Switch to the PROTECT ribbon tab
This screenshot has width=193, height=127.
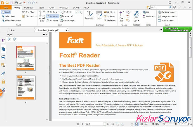tap(63, 8)
